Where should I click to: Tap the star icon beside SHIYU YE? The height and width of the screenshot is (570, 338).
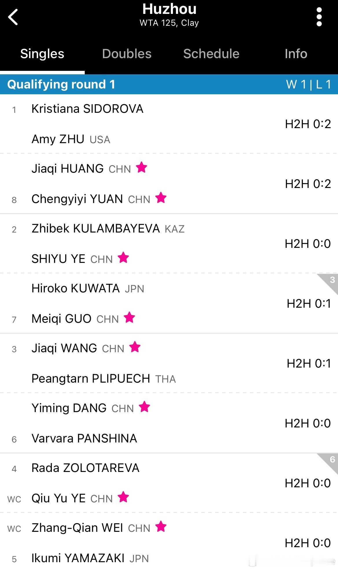coord(123,257)
